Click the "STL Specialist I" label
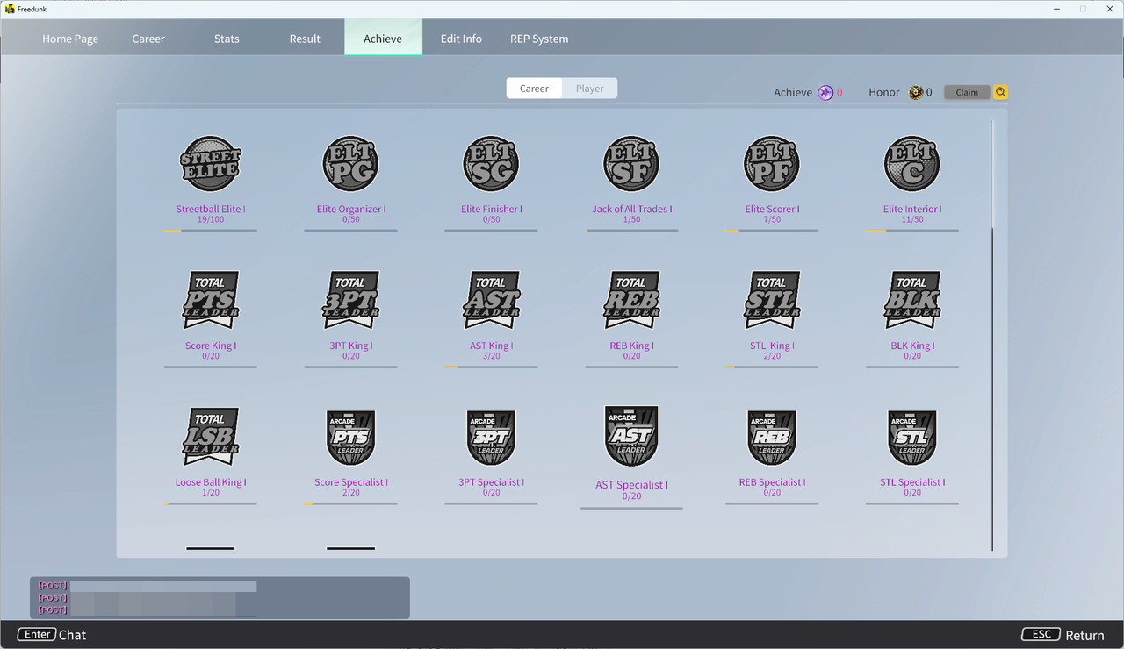 coord(912,483)
